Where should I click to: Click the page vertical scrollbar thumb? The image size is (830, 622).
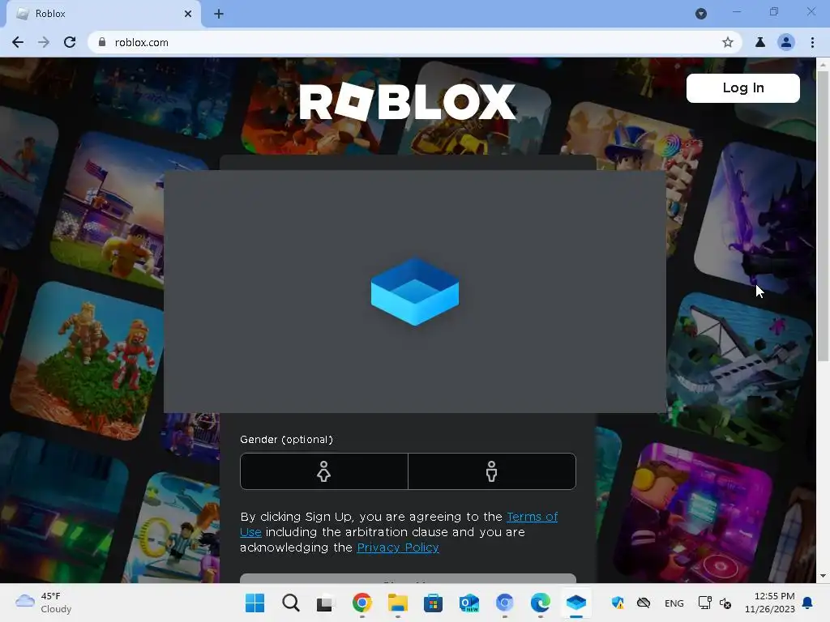pos(823,215)
